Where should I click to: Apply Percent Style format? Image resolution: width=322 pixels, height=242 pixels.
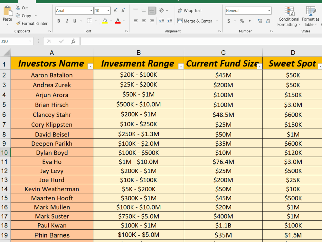(x=242, y=21)
